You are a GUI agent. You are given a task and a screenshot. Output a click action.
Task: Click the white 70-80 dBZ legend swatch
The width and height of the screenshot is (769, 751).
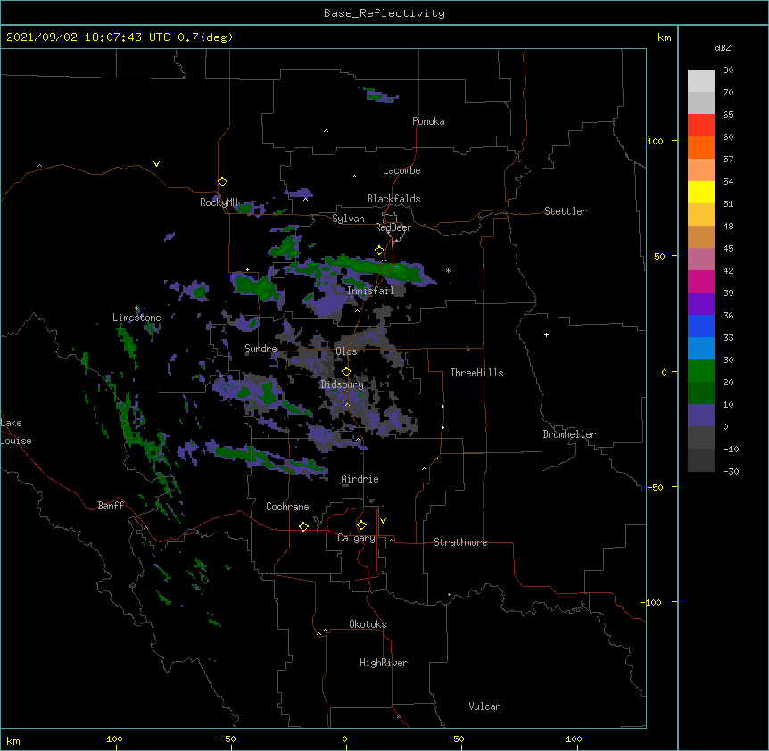pos(701,81)
